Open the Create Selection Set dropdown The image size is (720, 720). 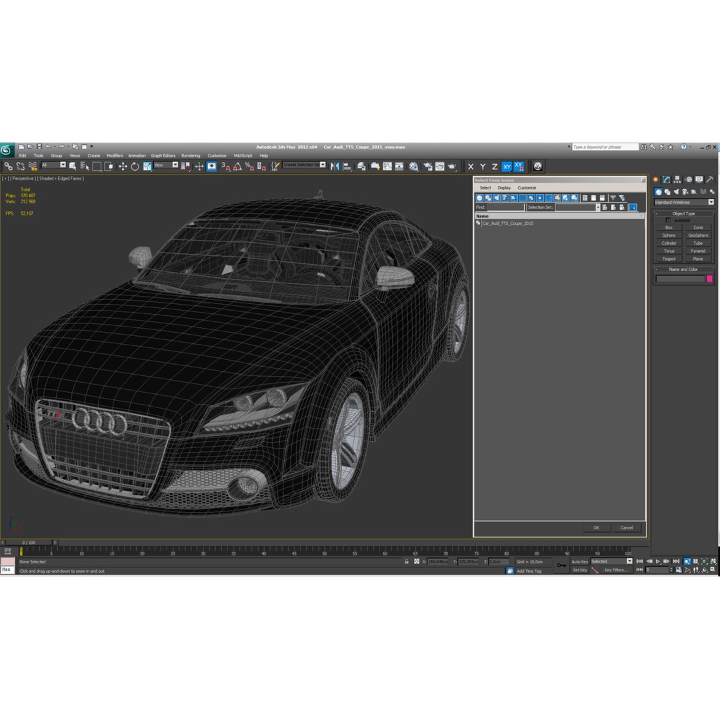(x=304, y=165)
